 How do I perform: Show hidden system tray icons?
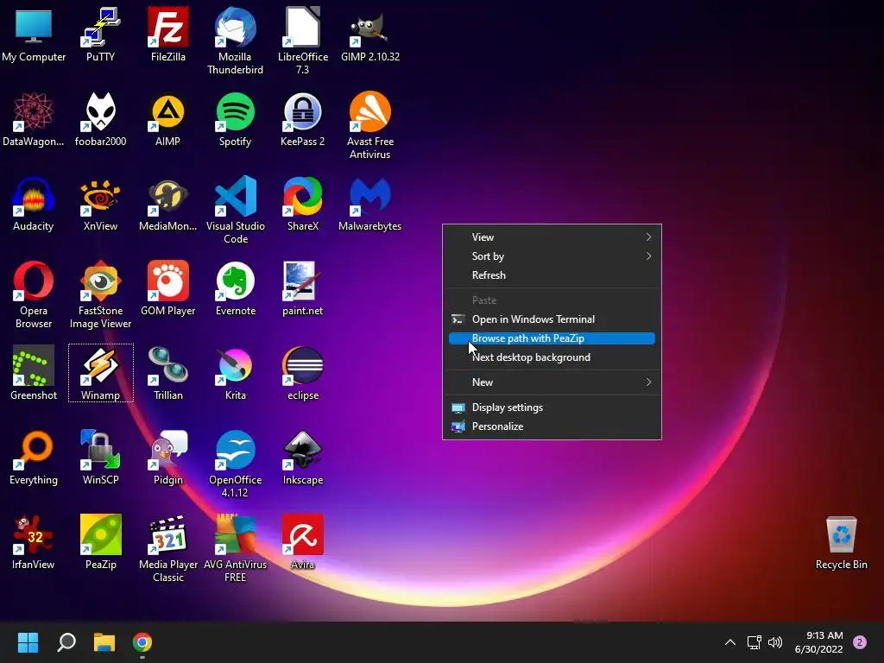(x=729, y=642)
